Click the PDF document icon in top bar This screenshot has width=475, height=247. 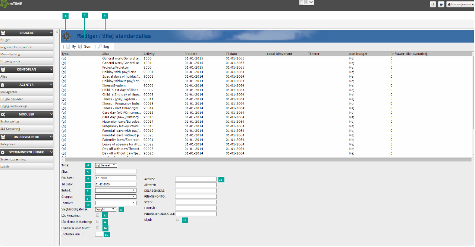pyautogui.click(x=433, y=4)
